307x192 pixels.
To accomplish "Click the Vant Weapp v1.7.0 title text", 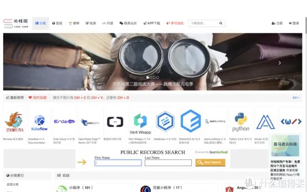I will [x=139, y=141].
